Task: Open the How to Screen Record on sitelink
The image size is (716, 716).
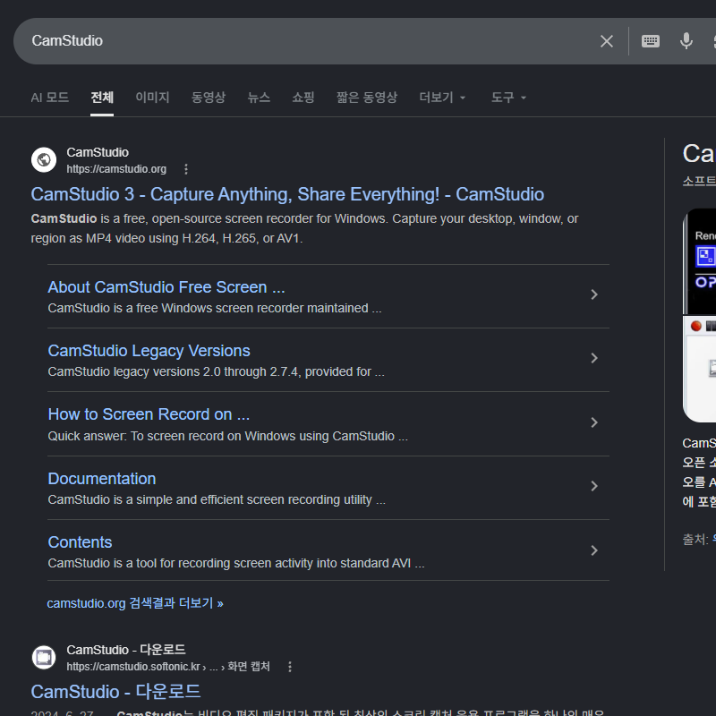Action: 149,414
